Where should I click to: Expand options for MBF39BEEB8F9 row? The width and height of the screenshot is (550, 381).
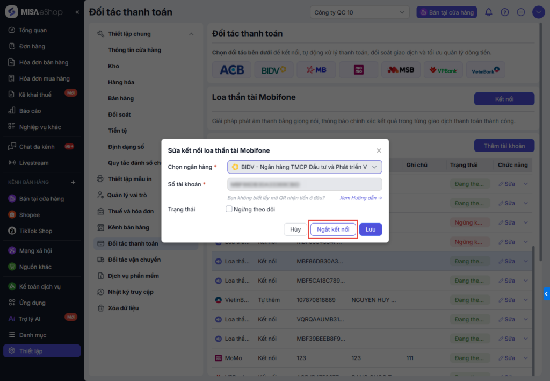tap(526, 339)
